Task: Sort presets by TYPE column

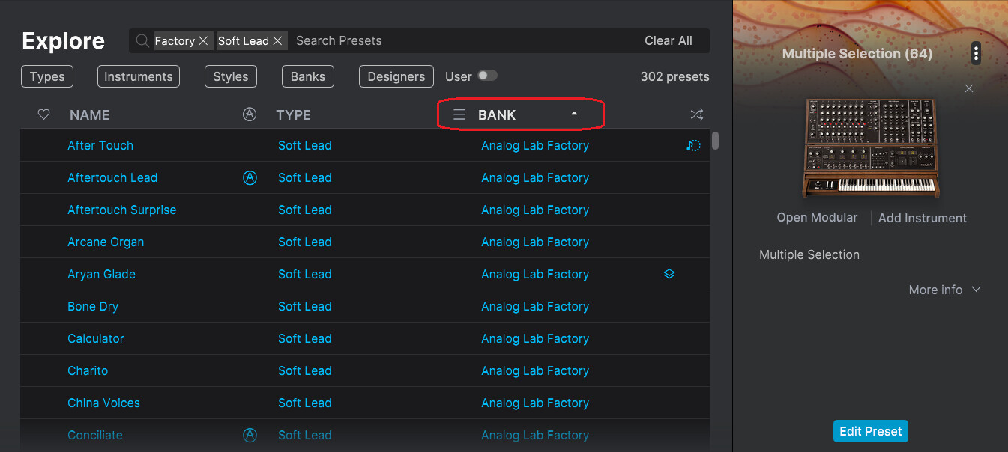Action: pyautogui.click(x=294, y=115)
